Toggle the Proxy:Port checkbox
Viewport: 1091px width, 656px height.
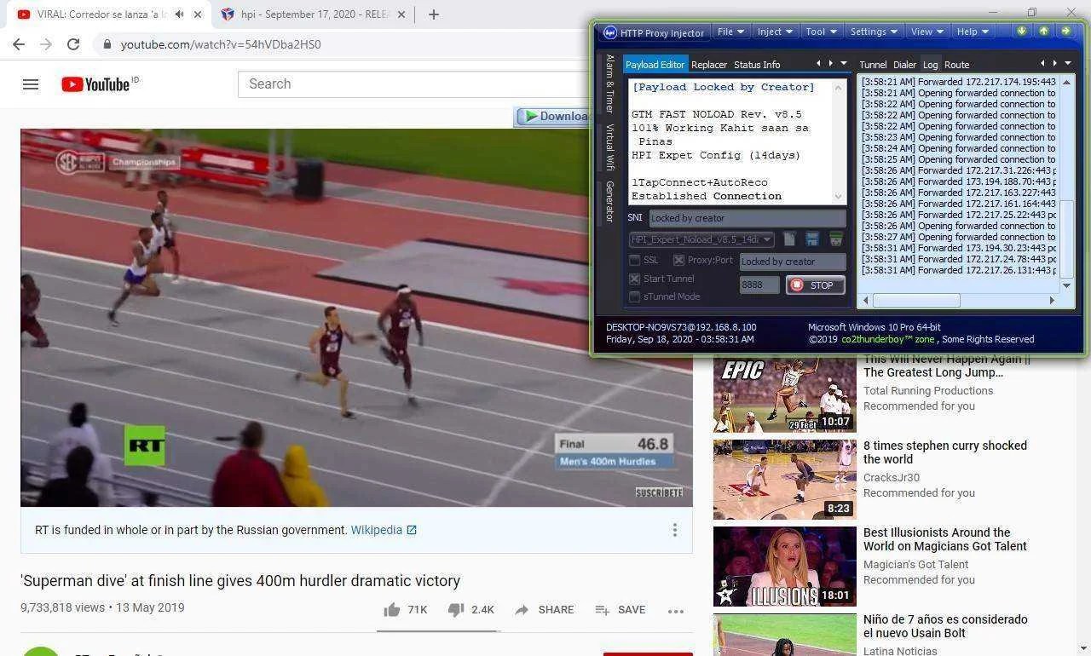click(x=679, y=261)
